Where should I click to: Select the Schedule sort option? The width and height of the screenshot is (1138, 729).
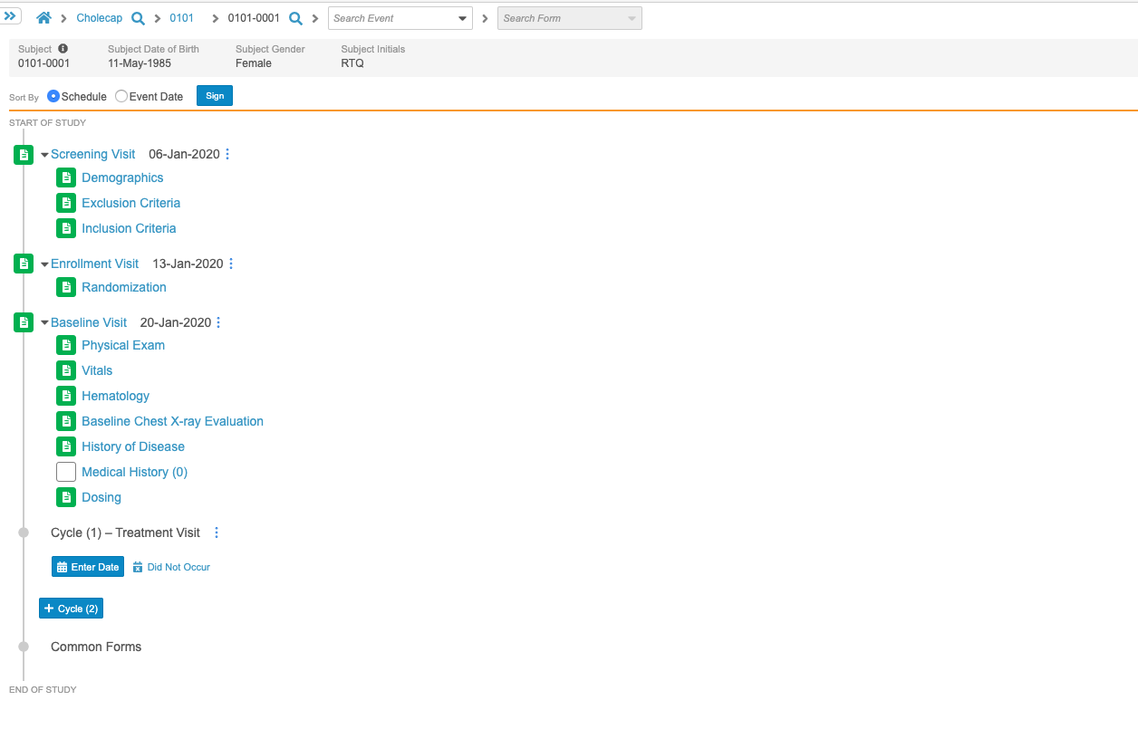[x=53, y=96]
